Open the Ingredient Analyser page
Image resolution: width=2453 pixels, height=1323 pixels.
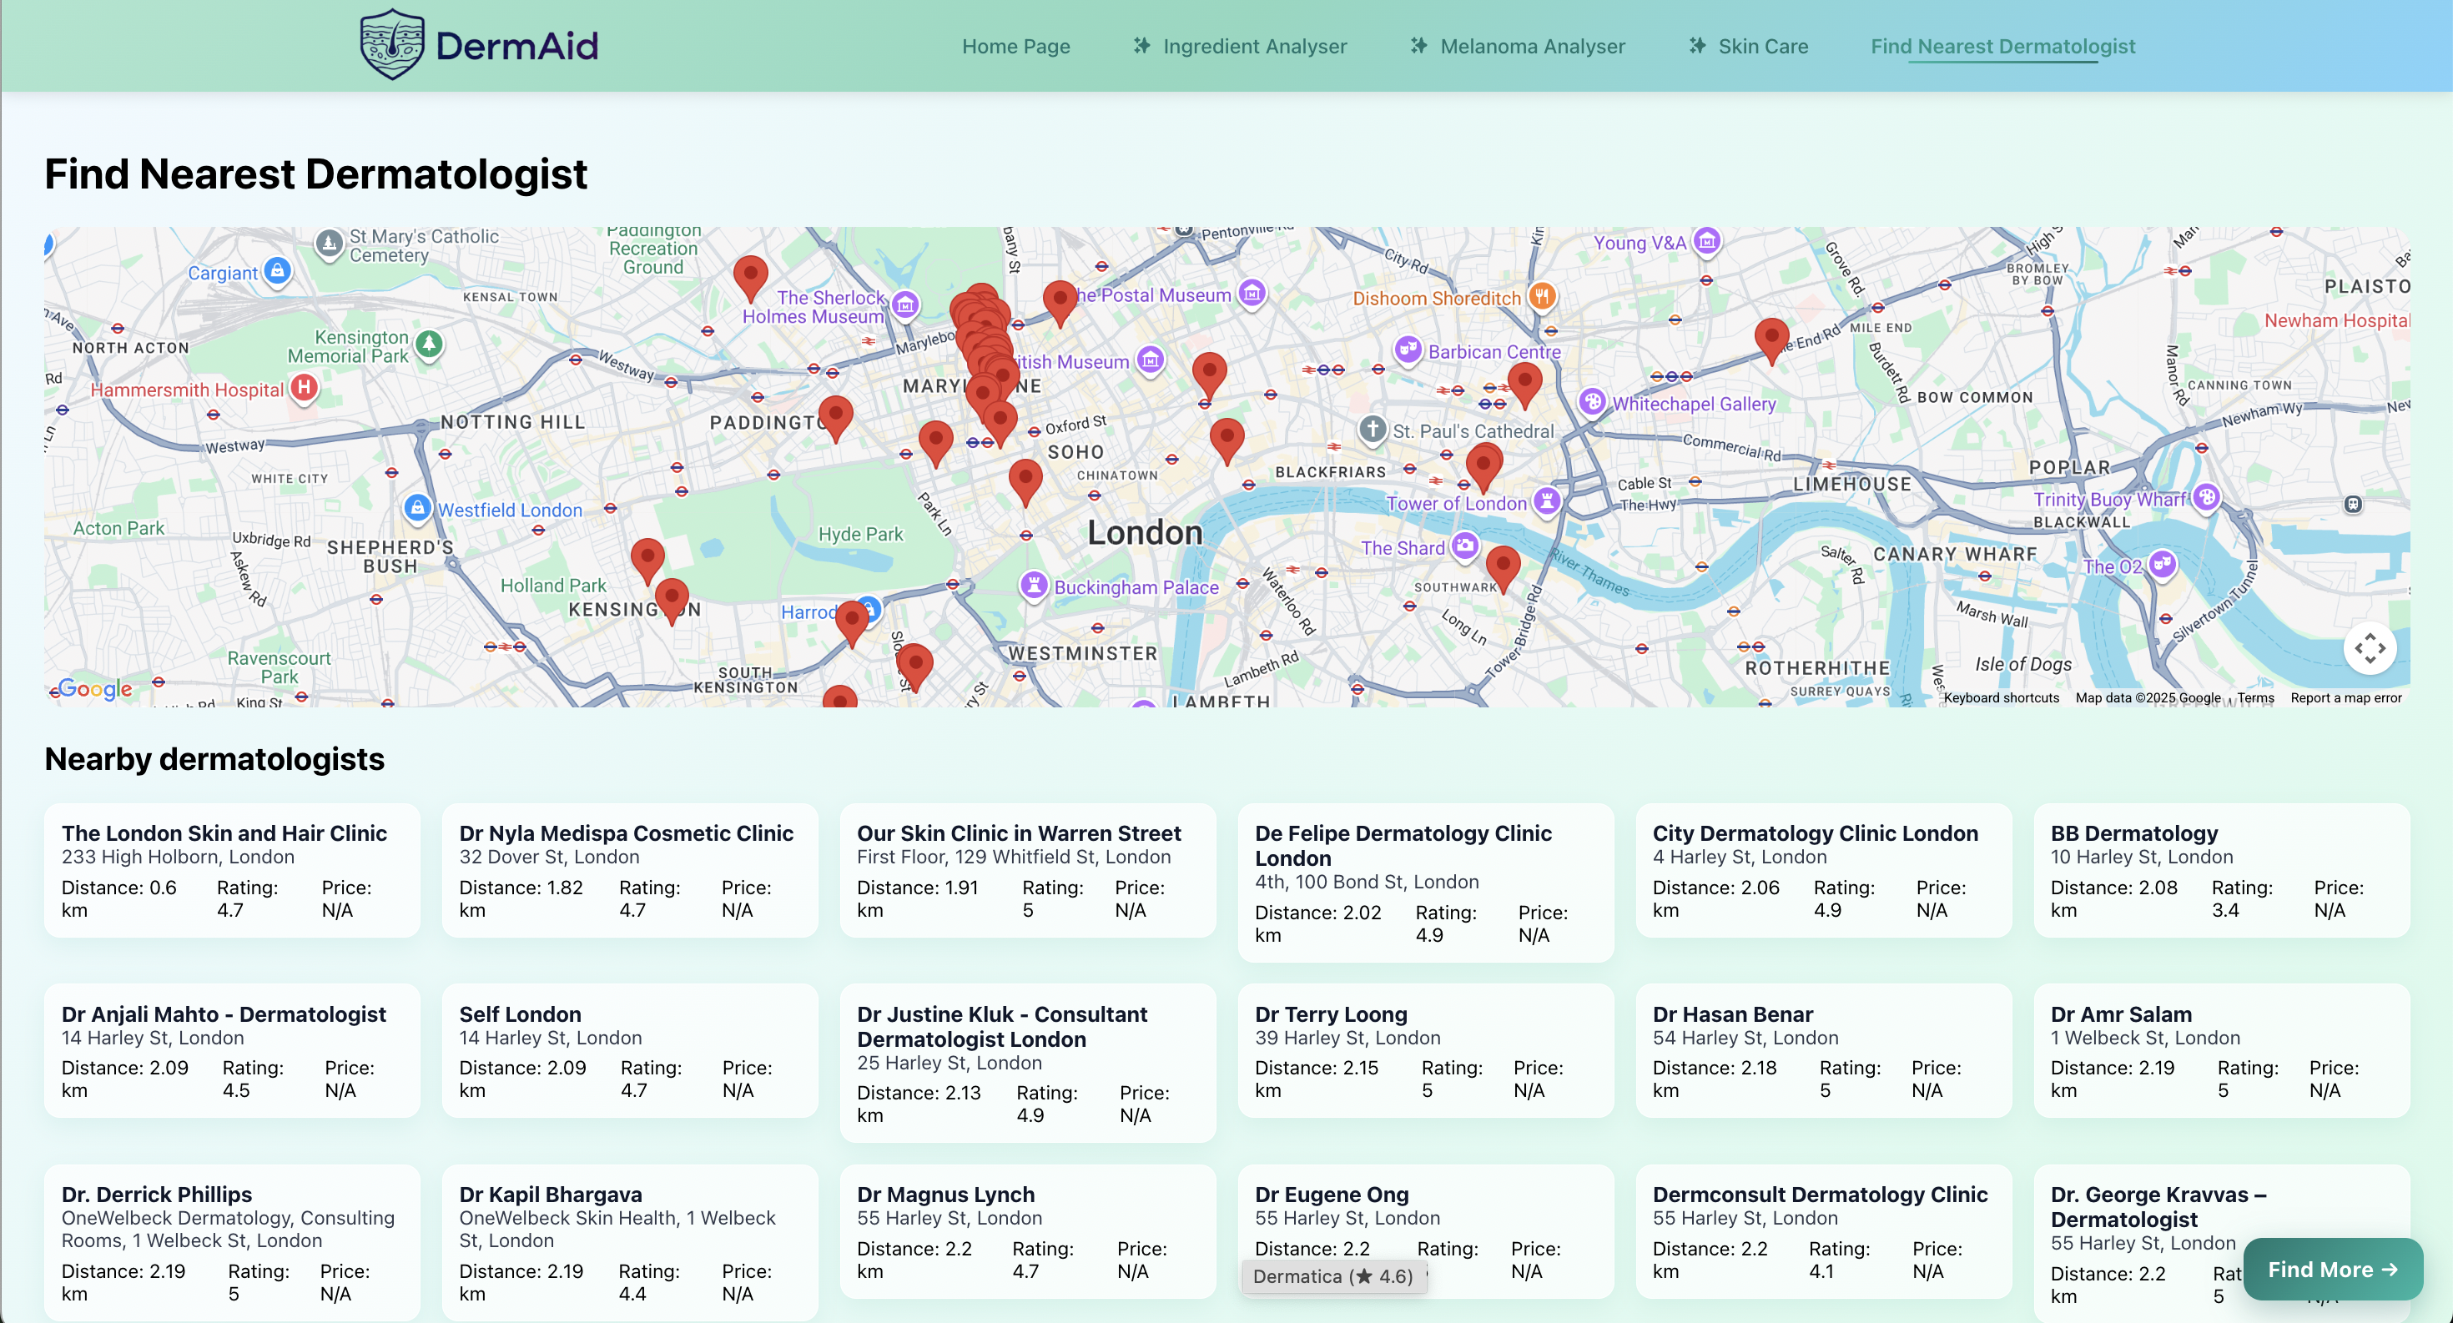1253,46
